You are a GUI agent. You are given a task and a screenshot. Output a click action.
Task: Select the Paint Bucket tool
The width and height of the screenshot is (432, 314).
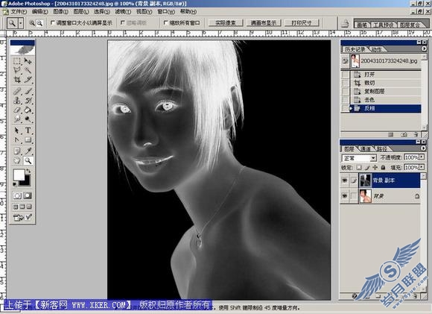point(28,110)
